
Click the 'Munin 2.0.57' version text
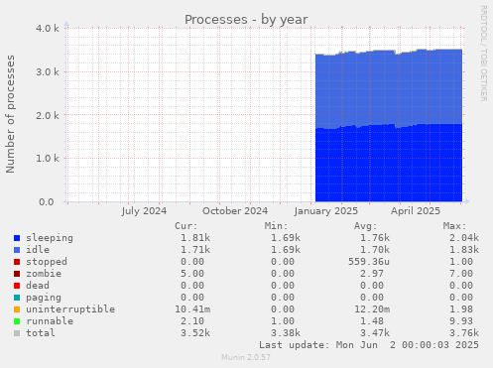click(246, 357)
